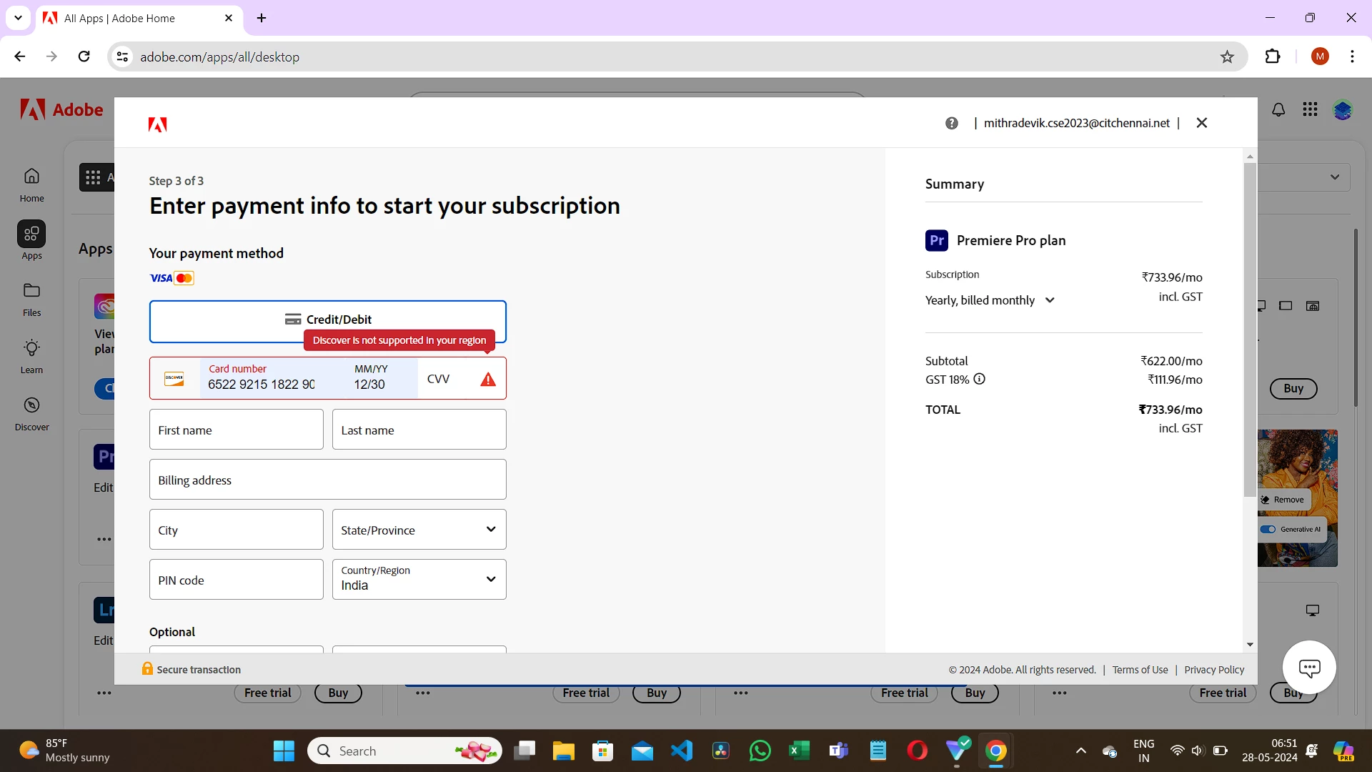Image resolution: width=1372 pixels, height=772 pixels.
Task: Click the notifications bell icon
Action: pyautogui.click(x=1278, y=110)
